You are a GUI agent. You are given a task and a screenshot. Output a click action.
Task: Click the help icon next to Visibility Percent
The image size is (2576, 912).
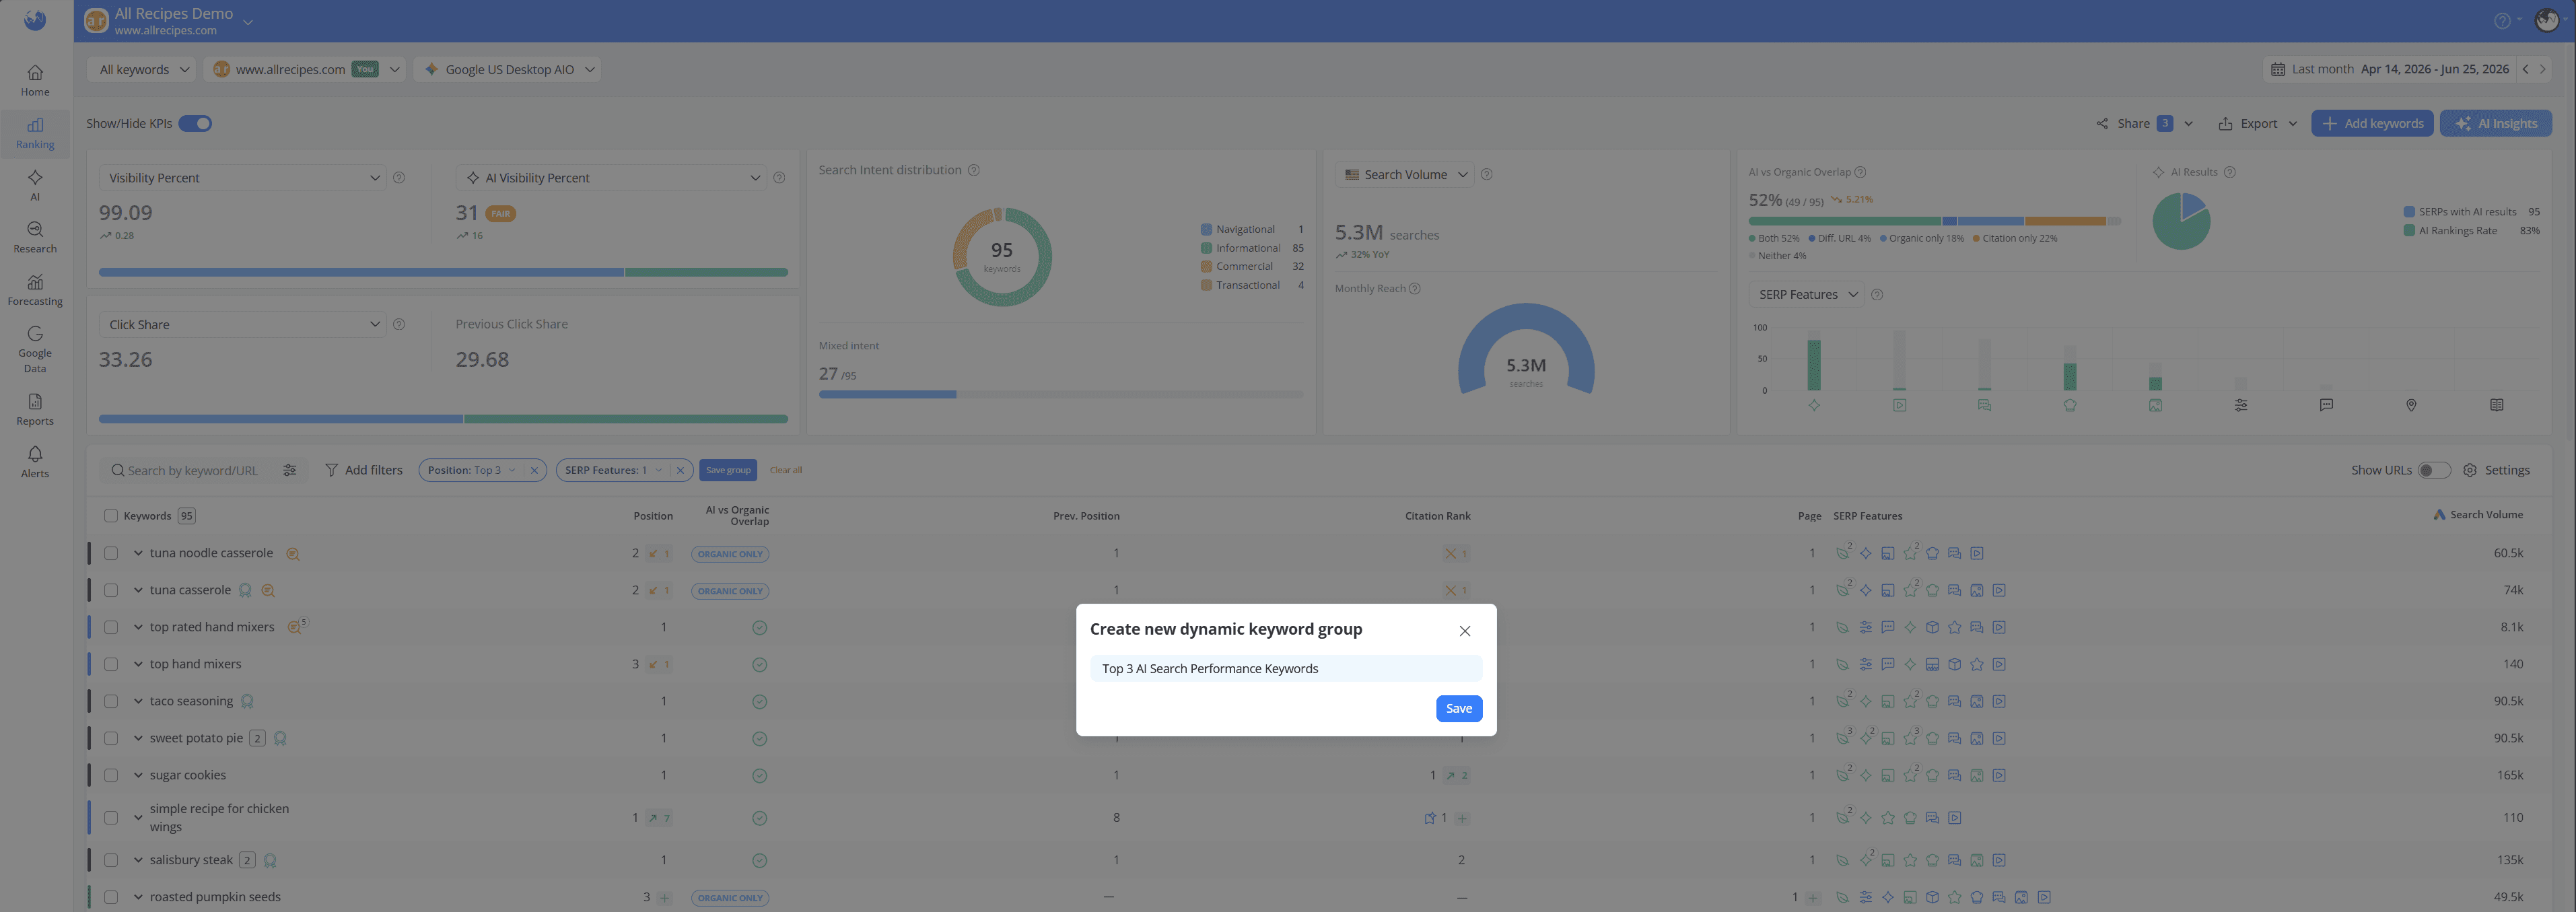pyautogui.click(x=399, y=178)
